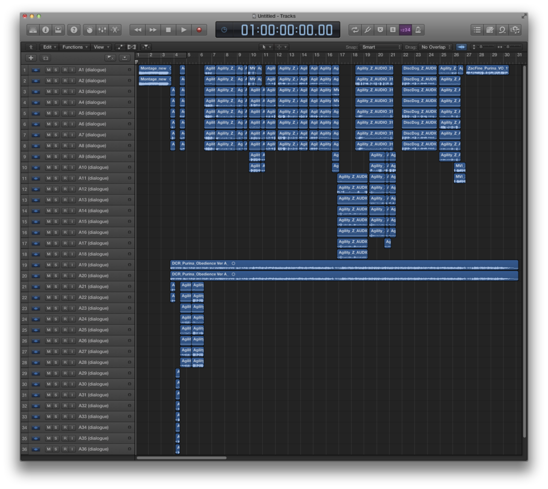Open the Note Pads
548x489 pixels.
490,30
